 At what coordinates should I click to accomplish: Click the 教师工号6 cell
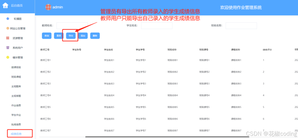(45, 119)
